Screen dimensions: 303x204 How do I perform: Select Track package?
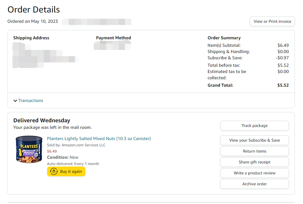coord(254,125)
